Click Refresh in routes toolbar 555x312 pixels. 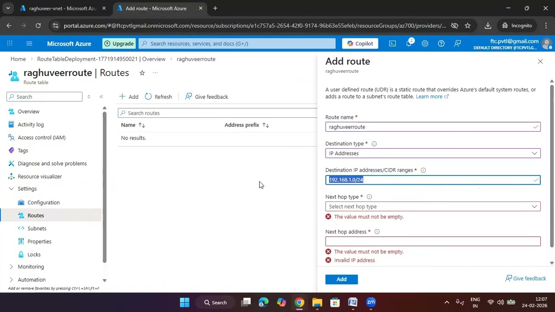tap(158, 97)
